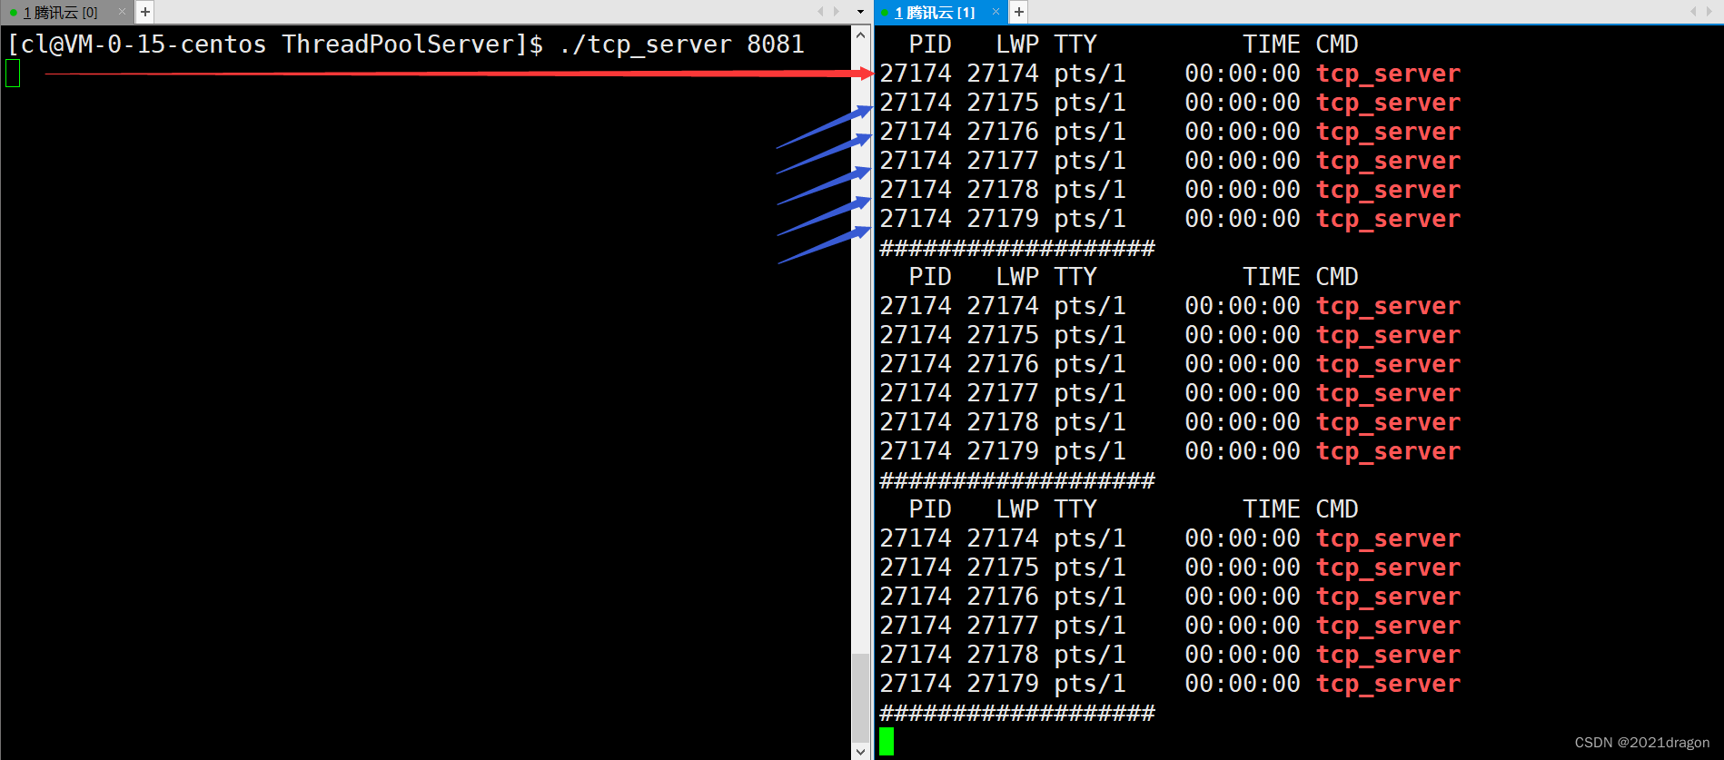Close the 腾讯云 [1] tab

tap(996, 12)
